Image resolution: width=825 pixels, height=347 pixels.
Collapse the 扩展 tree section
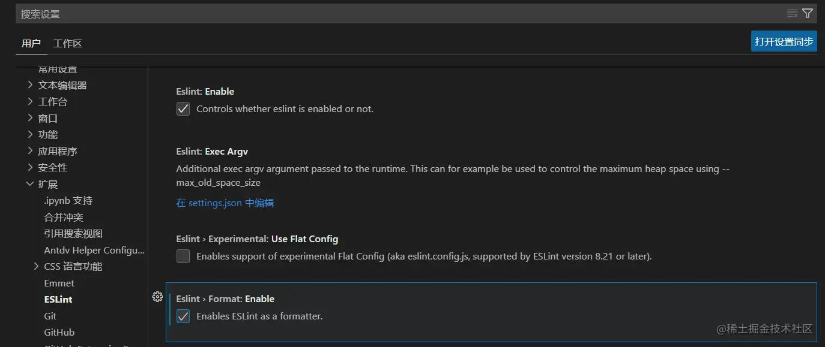pos(31,184)
